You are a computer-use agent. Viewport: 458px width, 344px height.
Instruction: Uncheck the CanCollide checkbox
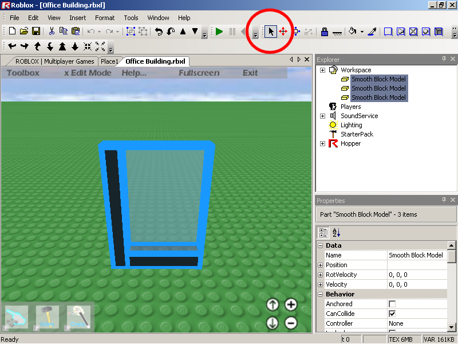point(392,314)
